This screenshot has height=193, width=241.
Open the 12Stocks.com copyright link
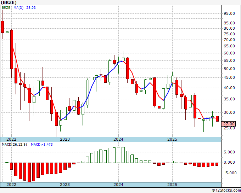226,191
